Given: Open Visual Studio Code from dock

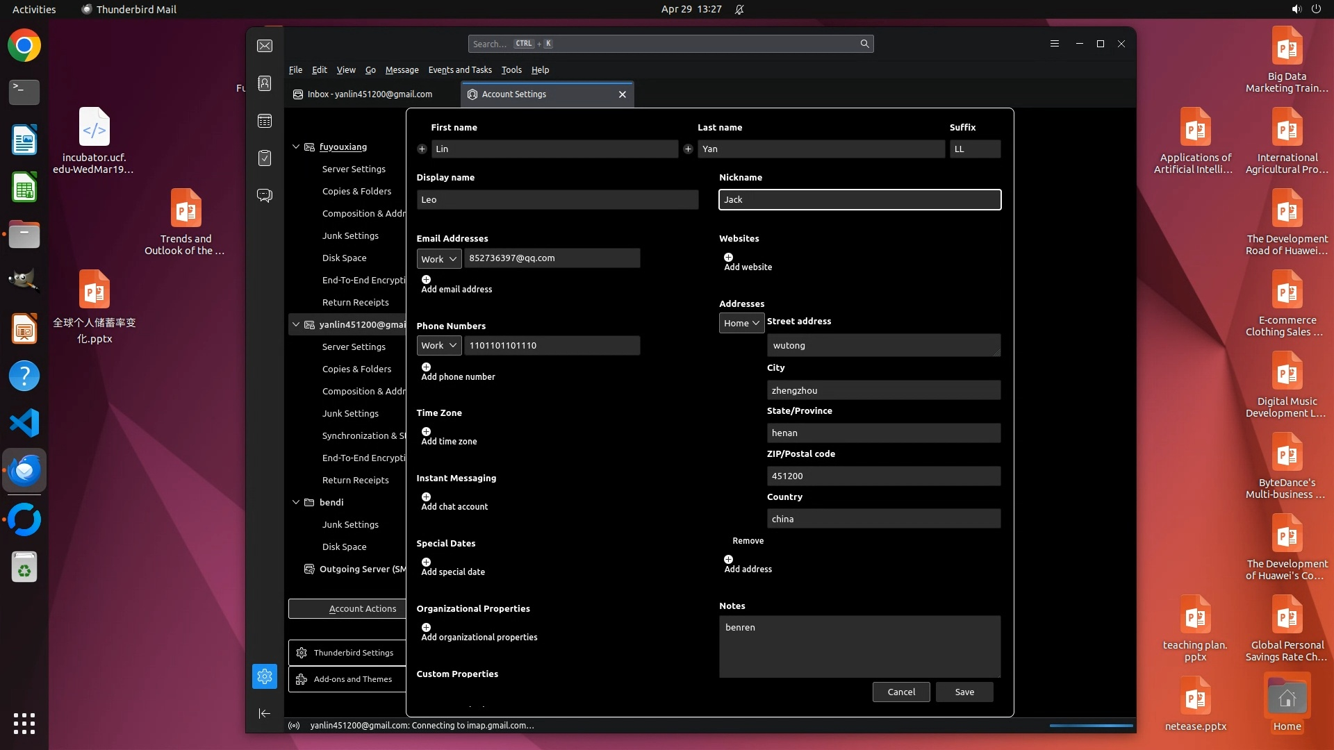Looking at the screenshot, I should point(24,423).
